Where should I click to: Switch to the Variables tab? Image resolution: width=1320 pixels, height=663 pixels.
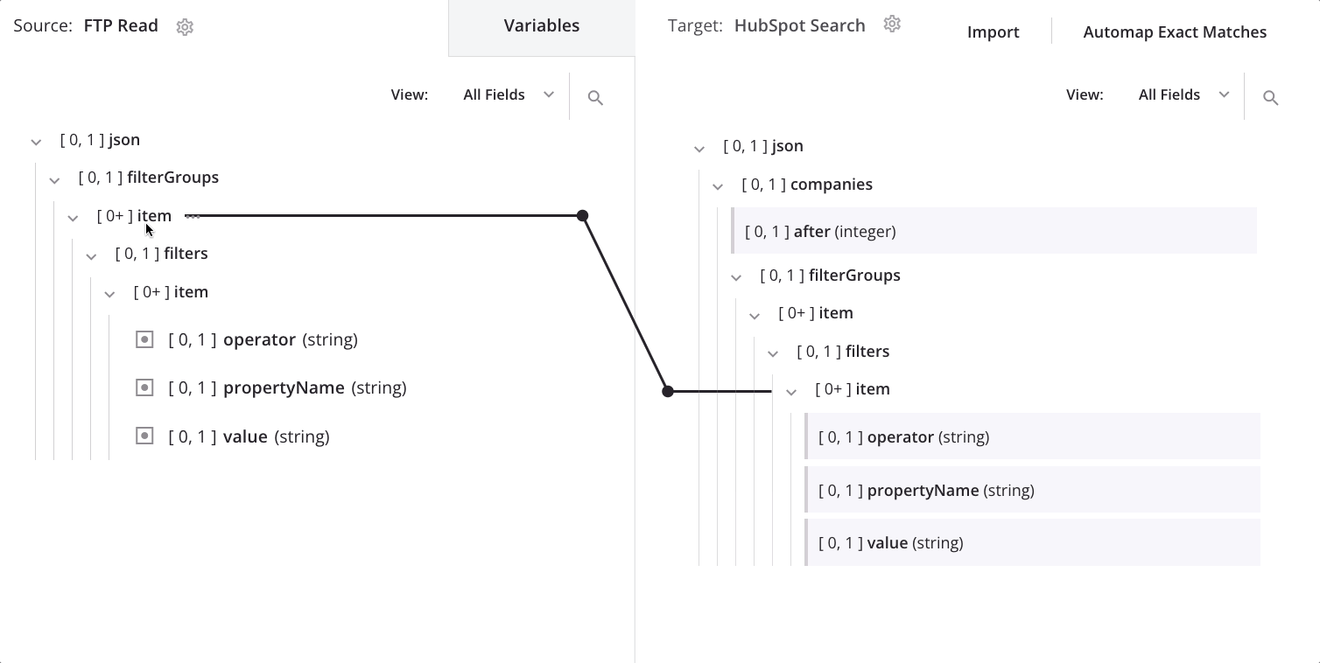(541, 25)
